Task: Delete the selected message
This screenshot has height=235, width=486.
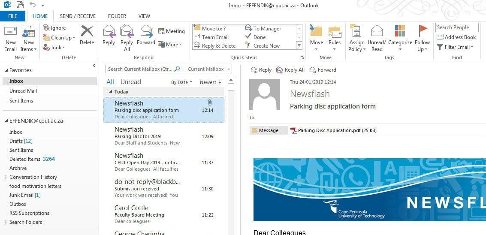Action: [87, 35]
